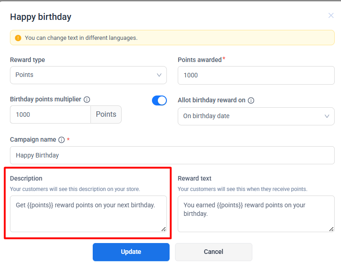Click the different languages notice banner text
The width and height of the screenshot is (341, 272).
81,38
